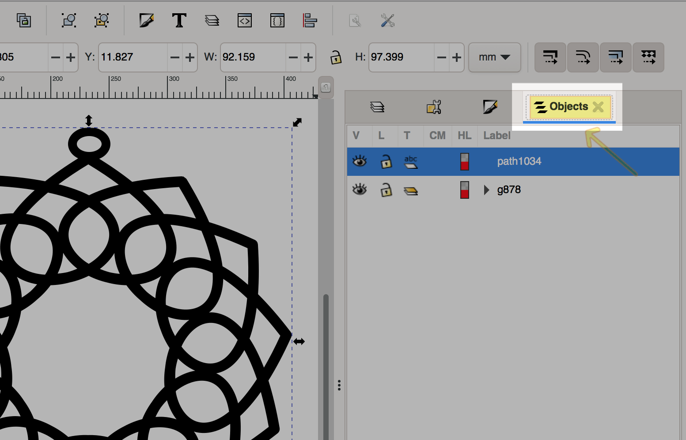Lock the path1034 object

386,162
